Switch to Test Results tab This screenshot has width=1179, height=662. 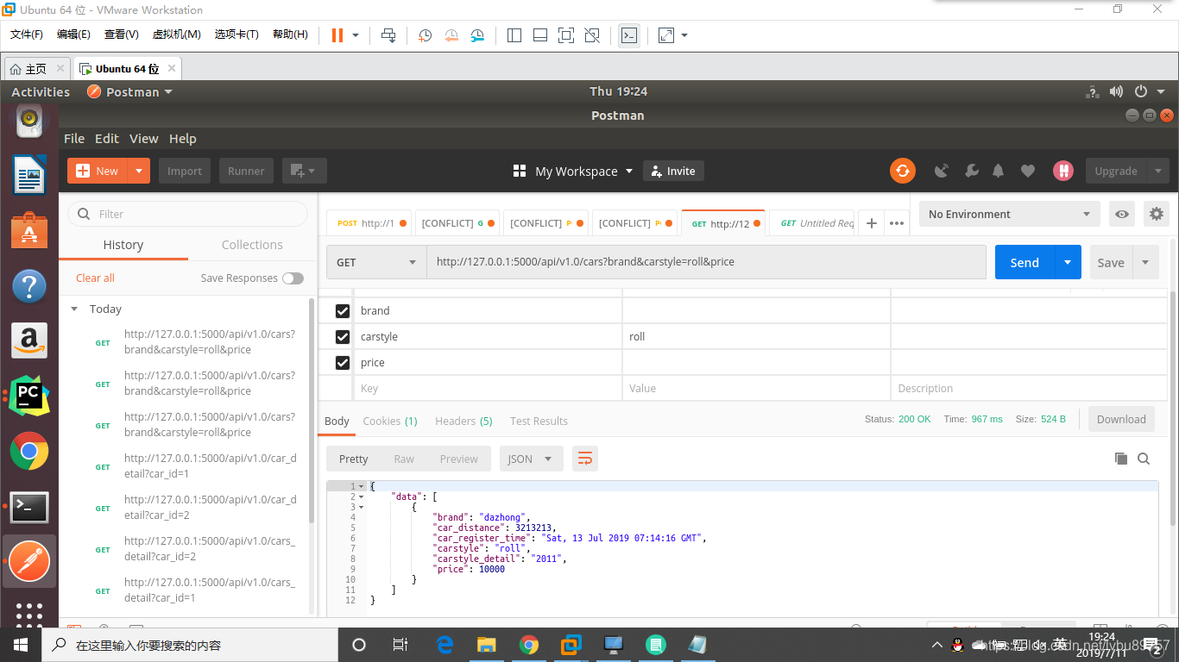(539, 421)
